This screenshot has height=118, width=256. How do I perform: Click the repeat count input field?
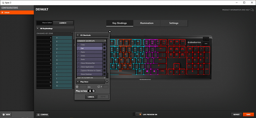[105, 87]
